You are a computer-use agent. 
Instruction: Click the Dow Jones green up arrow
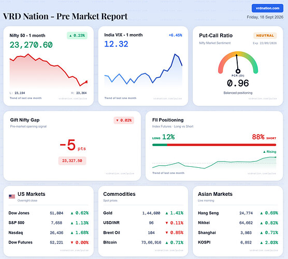point(72,213)
